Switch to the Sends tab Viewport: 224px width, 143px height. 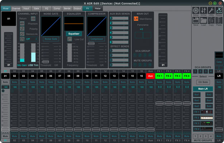pos(67,9)
